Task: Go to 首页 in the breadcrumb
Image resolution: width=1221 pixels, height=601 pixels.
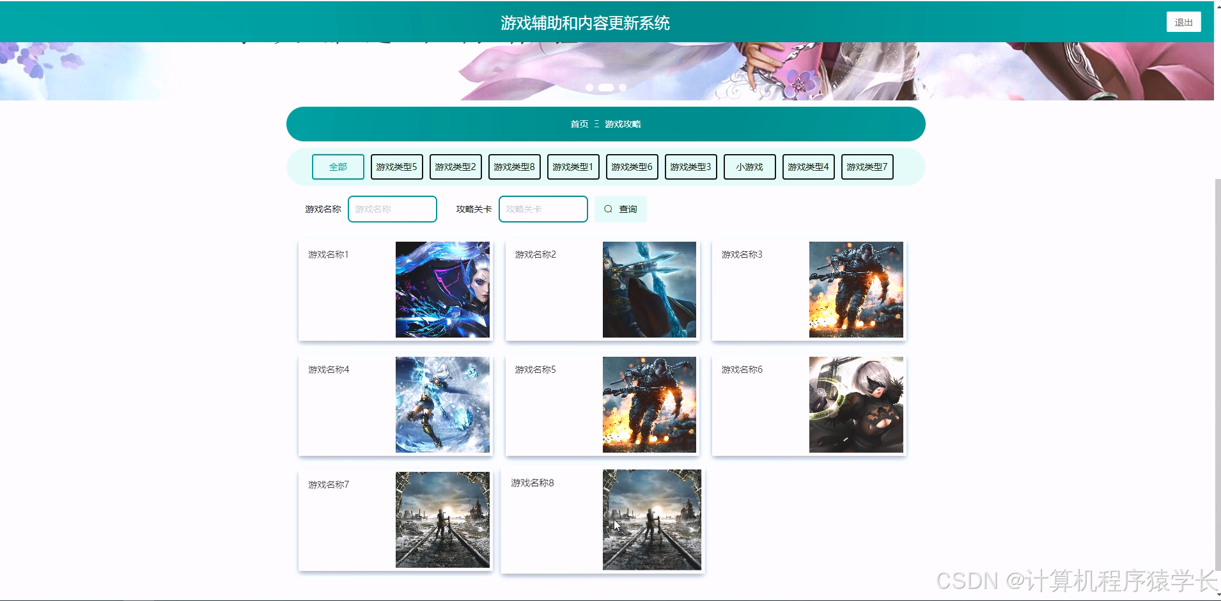Action: tap(579, 124)
